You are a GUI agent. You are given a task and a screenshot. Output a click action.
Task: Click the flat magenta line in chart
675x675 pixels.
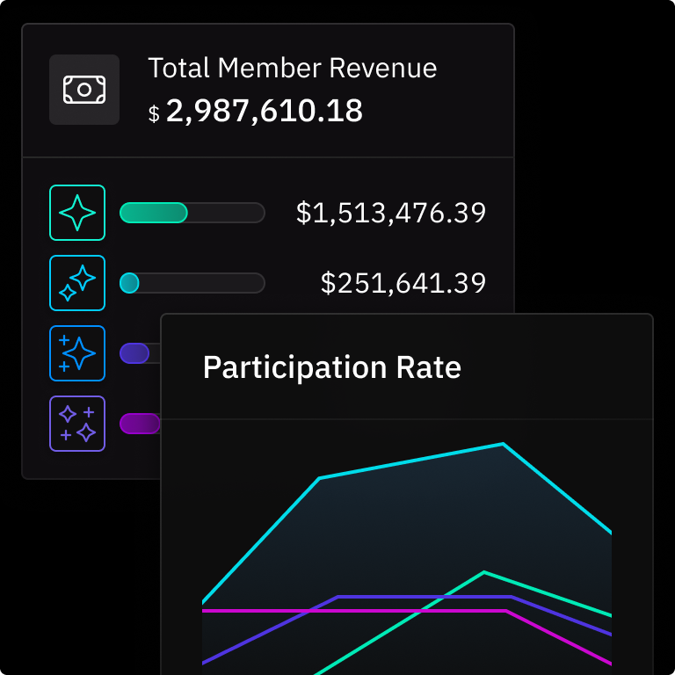[354, 611]
